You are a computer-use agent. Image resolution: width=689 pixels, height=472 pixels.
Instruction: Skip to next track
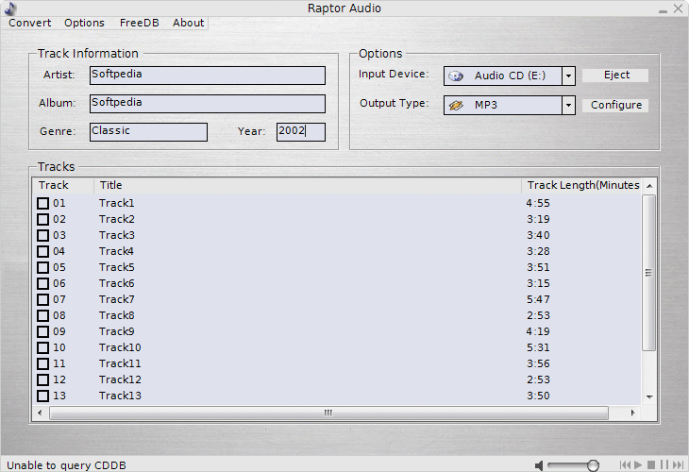tap(678, 464)
